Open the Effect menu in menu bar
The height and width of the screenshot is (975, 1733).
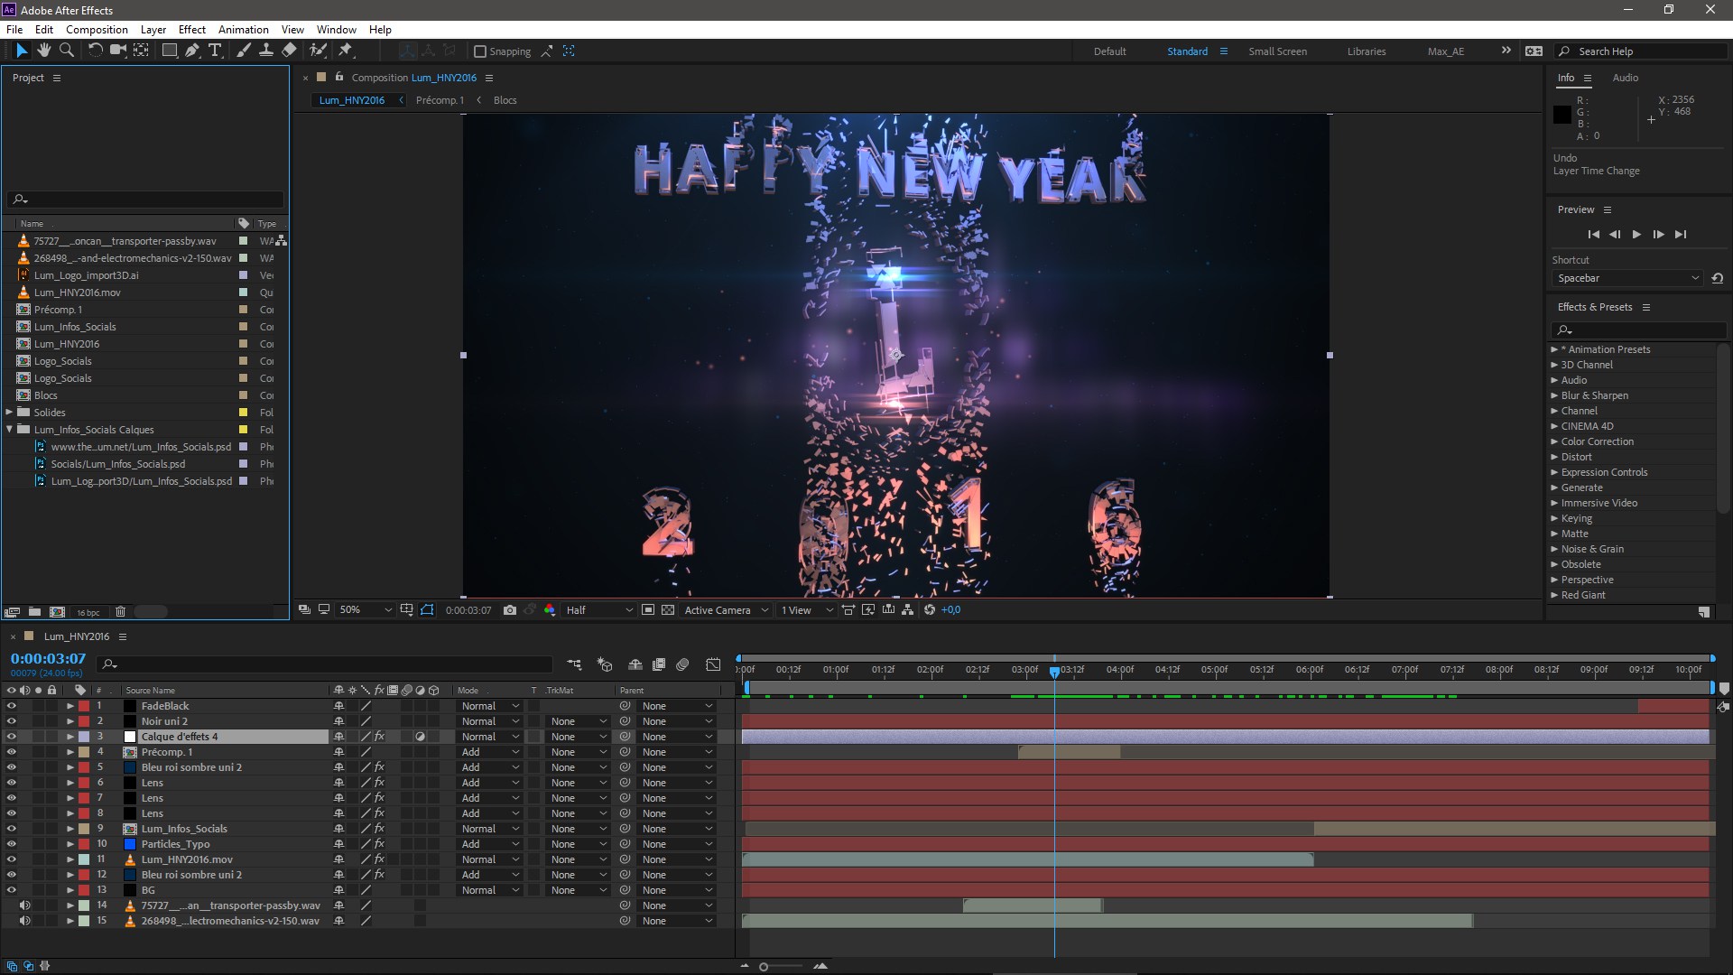tap(190, 30)
